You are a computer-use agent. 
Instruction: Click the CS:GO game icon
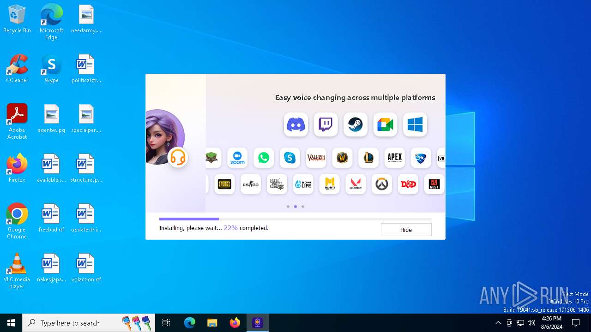pos(251,184)
